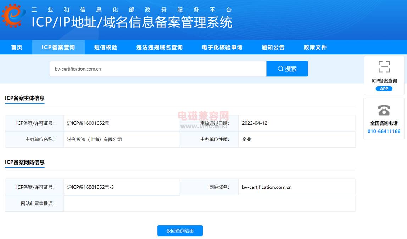Click the 主办单位性质 label
Viewport: 407px width, 239px height.
tap(214, 139)
